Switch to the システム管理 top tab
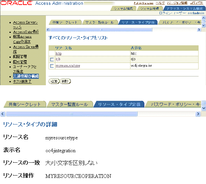Viewport: 206px width, 184px height. 149,8
